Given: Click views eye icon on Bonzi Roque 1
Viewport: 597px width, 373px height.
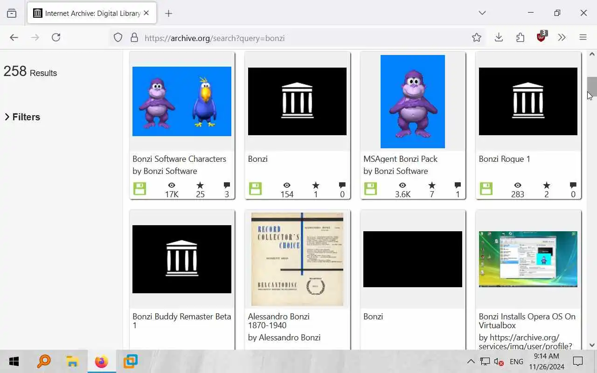Looking at the screenshot, I should click(x=518, y=186).
